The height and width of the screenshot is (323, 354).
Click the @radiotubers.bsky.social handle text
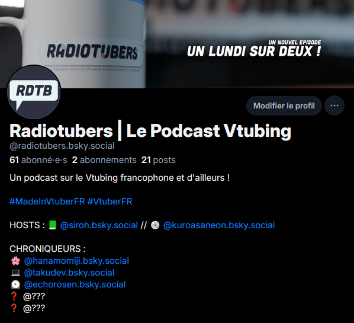click(x=62, y=146)
